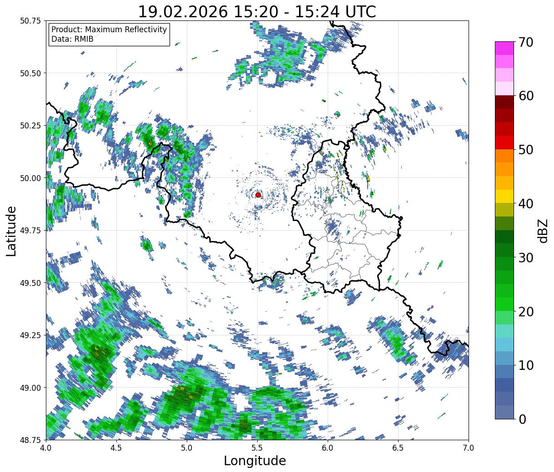Click the 60 tick label on colorbar
Viewport: 554px width, 472px height.
pos(525,96)
